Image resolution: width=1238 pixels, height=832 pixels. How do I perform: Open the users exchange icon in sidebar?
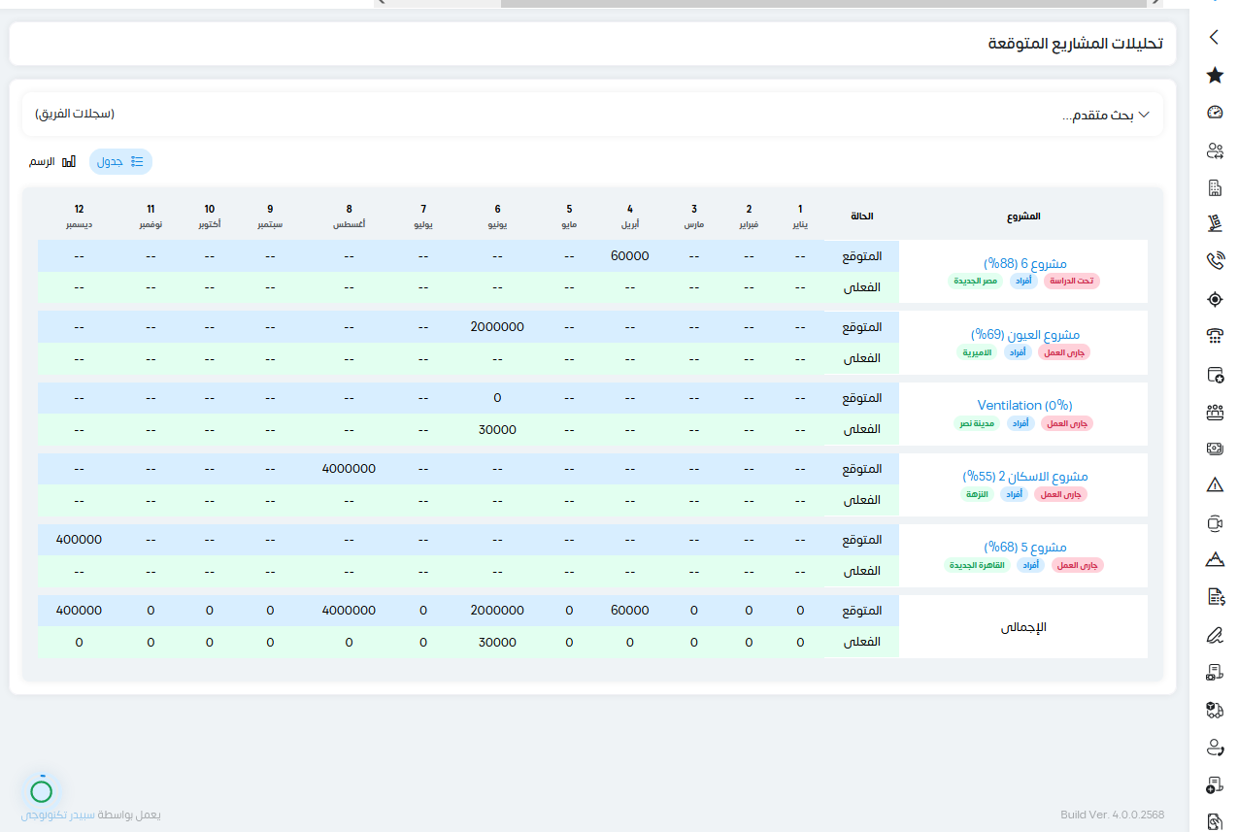1214,150
